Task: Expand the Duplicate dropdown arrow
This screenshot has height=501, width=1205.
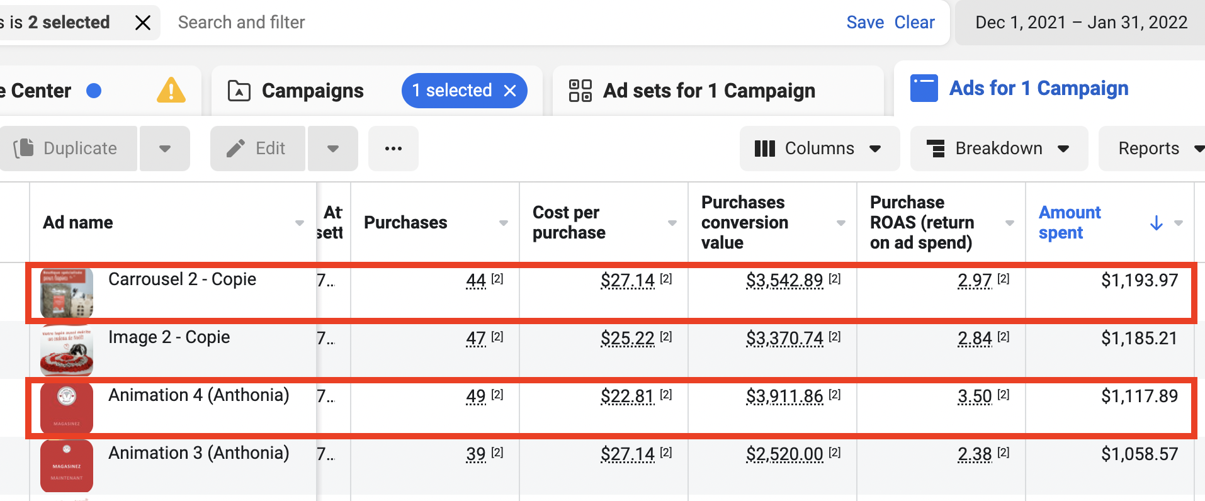Action: pos(165,149)
